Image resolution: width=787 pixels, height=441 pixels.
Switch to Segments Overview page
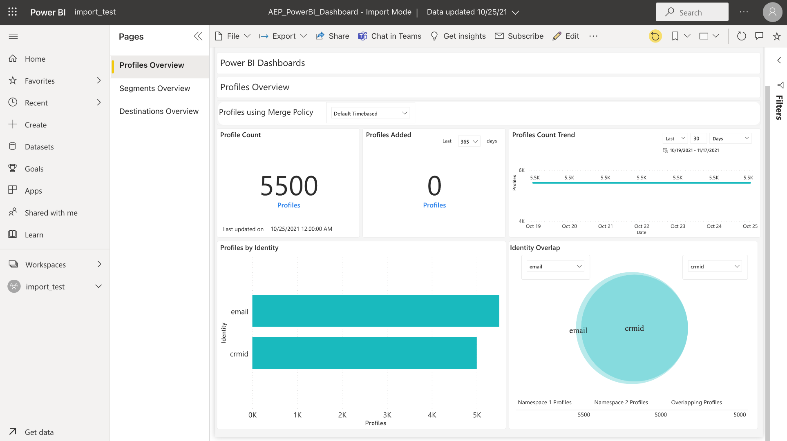(154, 88)
